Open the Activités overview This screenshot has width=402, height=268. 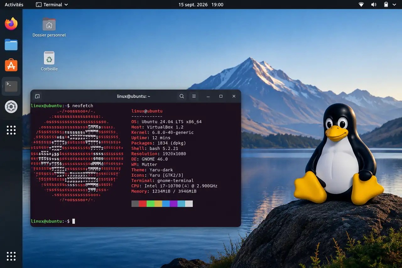14,5
